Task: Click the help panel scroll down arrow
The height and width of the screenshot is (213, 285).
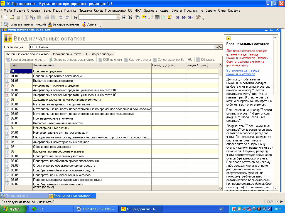Action: [275, 188]
